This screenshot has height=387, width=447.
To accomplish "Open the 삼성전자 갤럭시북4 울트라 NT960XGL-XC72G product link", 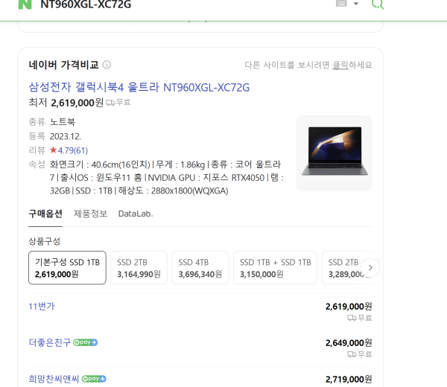I will pos(139,87).
